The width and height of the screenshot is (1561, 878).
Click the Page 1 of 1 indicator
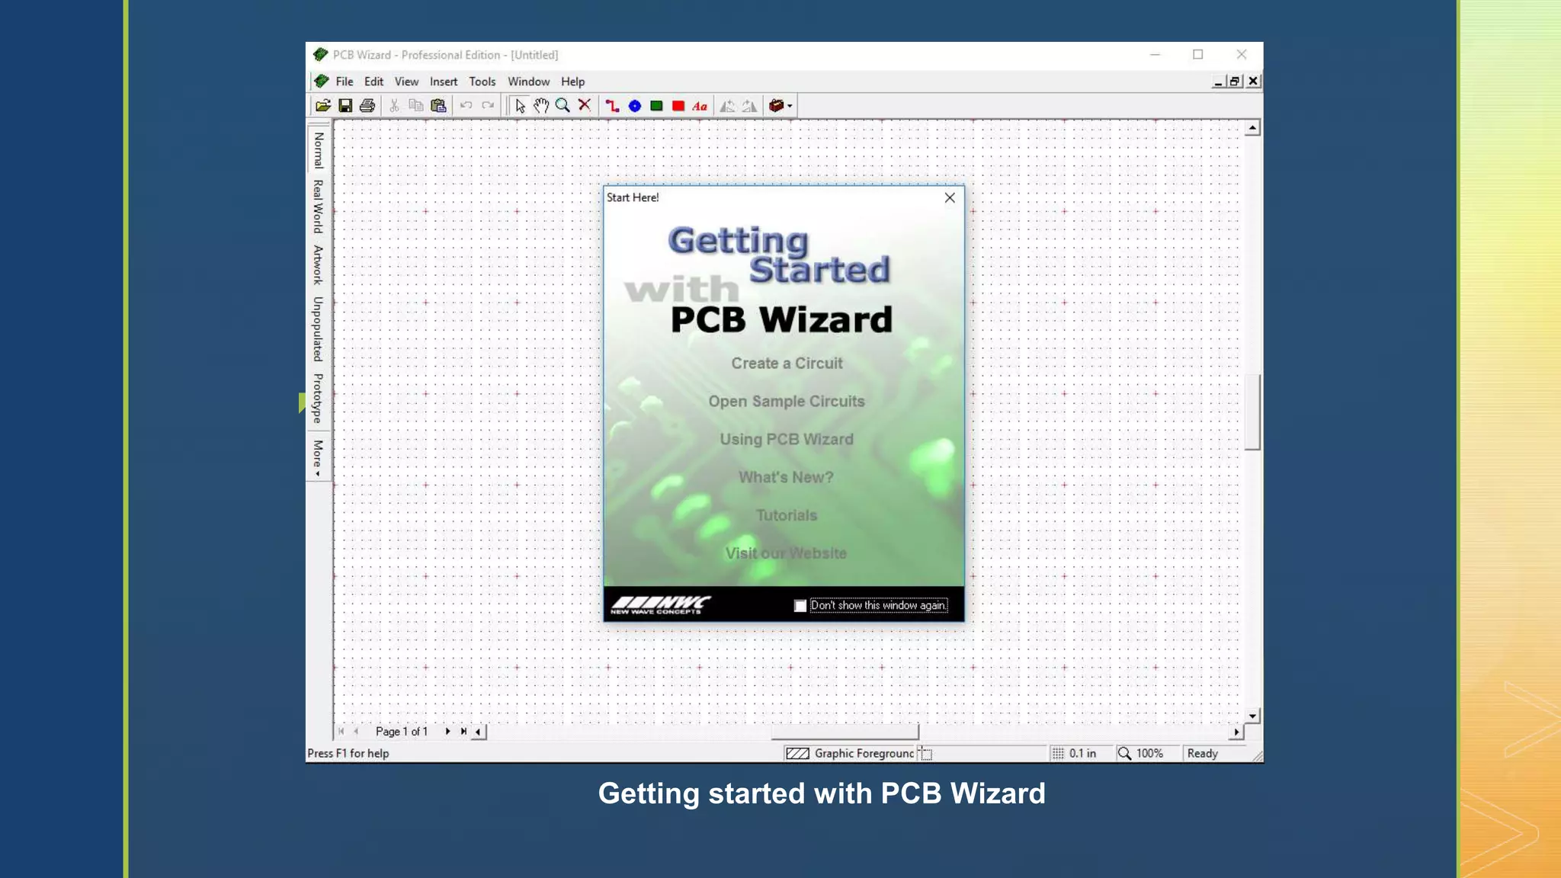[x=402, y=732]
